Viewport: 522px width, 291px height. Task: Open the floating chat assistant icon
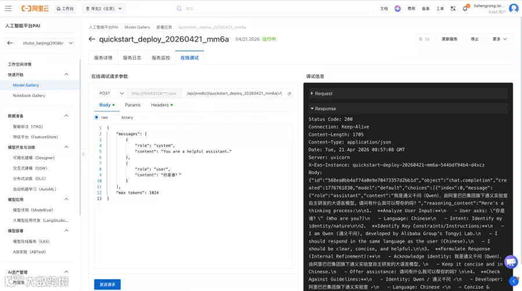pyautogui.click(x=510, y=262)
